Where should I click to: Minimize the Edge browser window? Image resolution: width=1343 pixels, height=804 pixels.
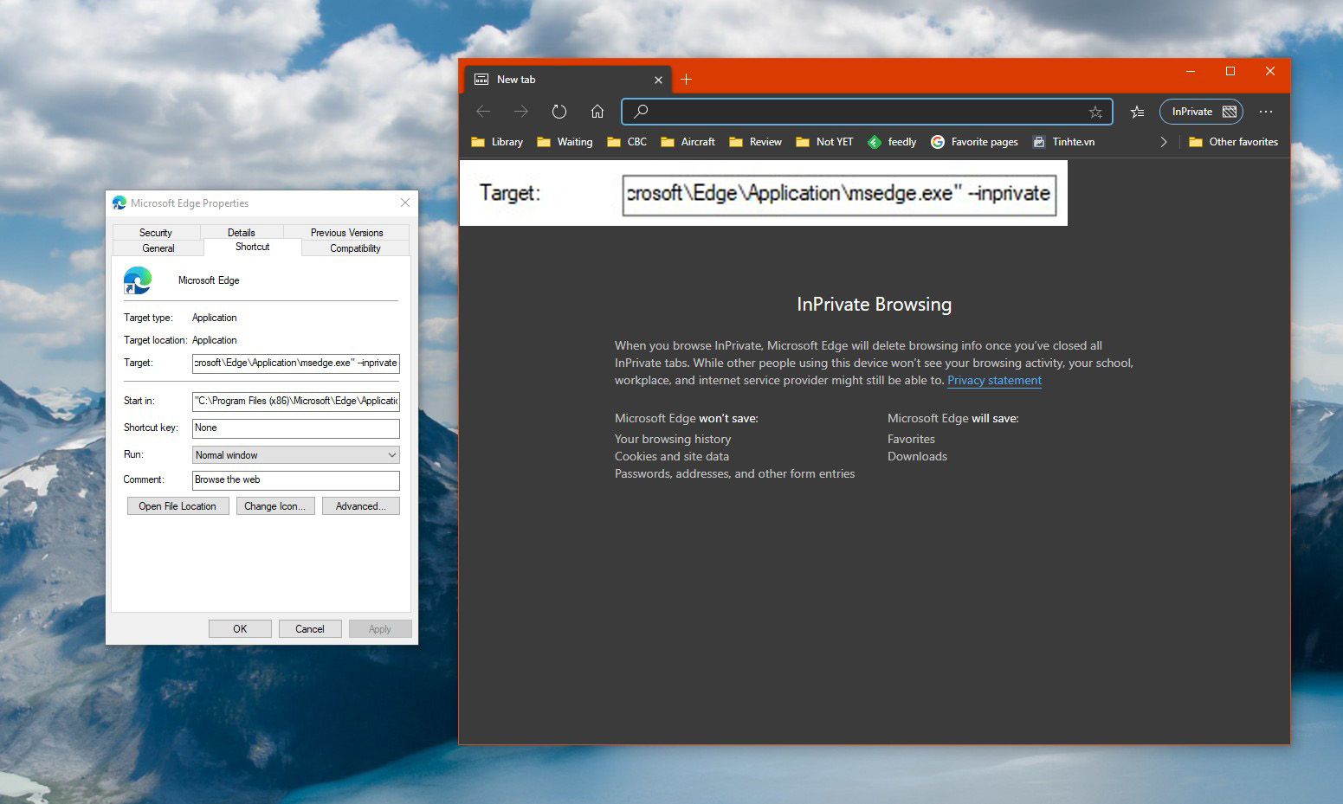tap(1191, 71)
